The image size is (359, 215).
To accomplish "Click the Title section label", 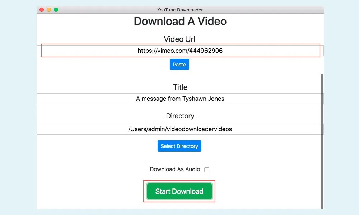I will tap(180, 87).
